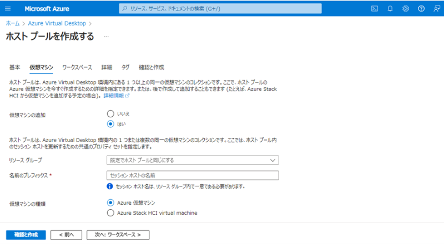The height and width of the screenshot is (244, 444).
Task: Focus the resource search box
Action: (x=220, y=8)
